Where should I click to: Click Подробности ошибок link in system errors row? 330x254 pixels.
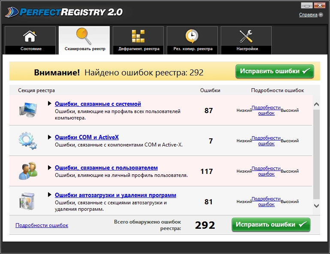click(x=266, y=111)
